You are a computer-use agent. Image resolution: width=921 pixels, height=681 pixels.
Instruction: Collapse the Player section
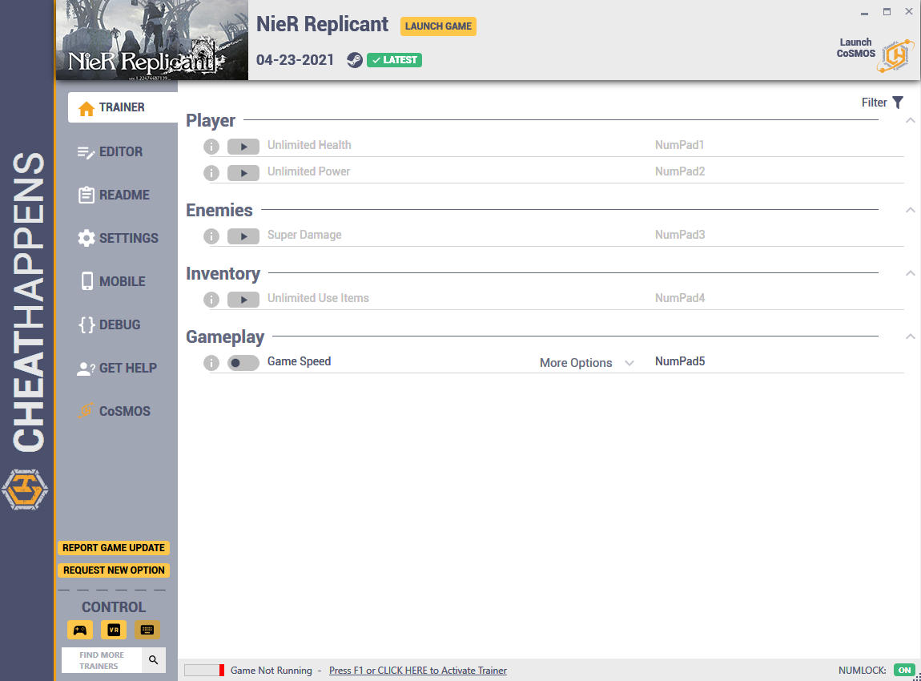pyautogui.click(x=910, y=120)
